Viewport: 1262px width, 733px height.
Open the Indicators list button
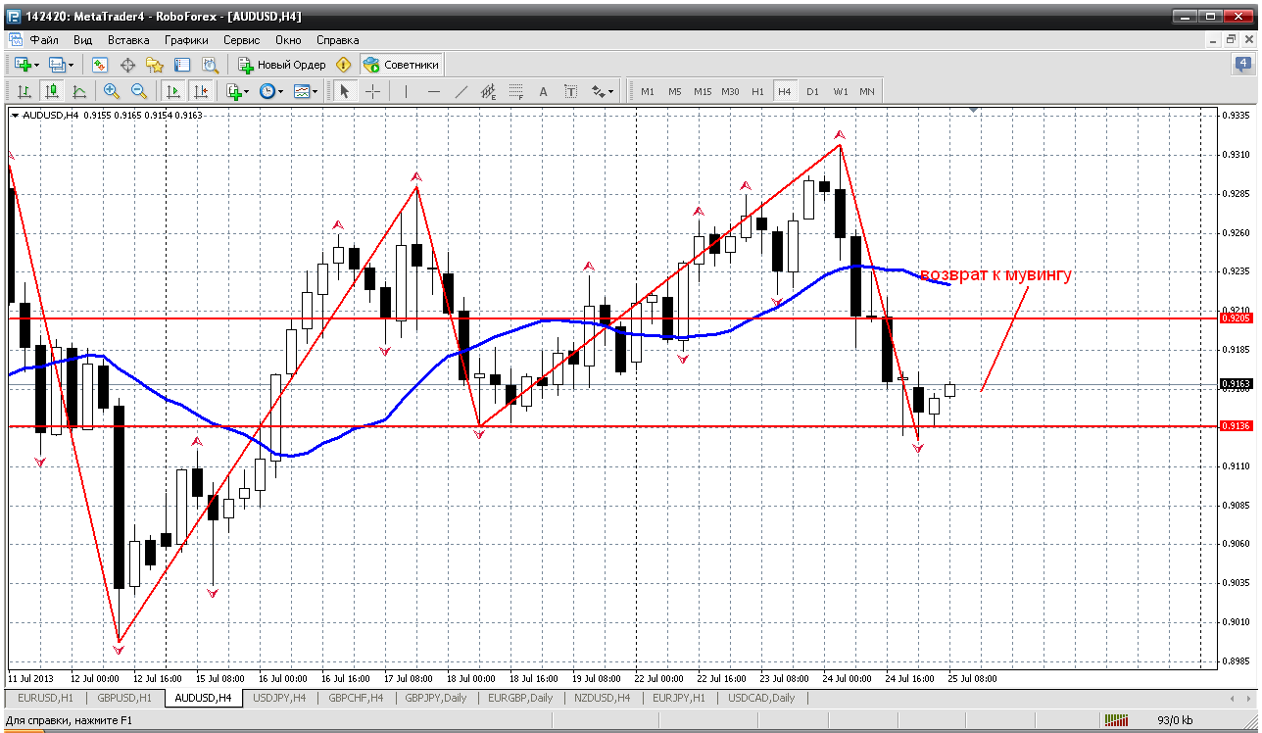[233, 91]
